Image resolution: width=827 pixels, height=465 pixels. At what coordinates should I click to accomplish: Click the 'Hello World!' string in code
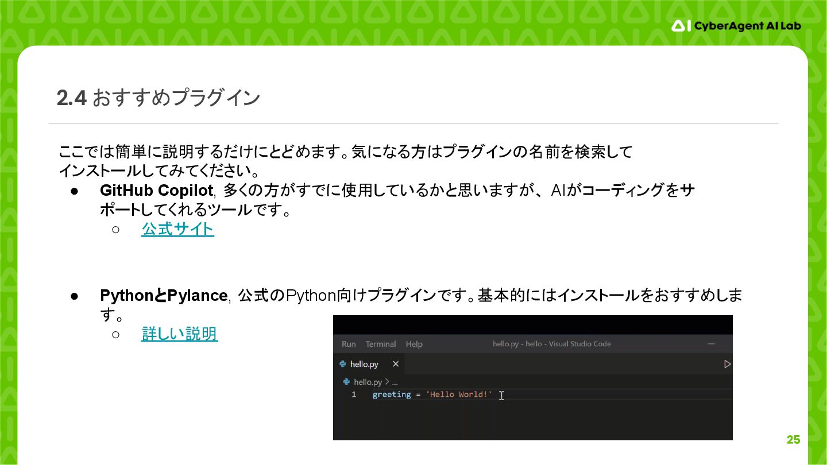pyautogui.click(x=459, y=394)
